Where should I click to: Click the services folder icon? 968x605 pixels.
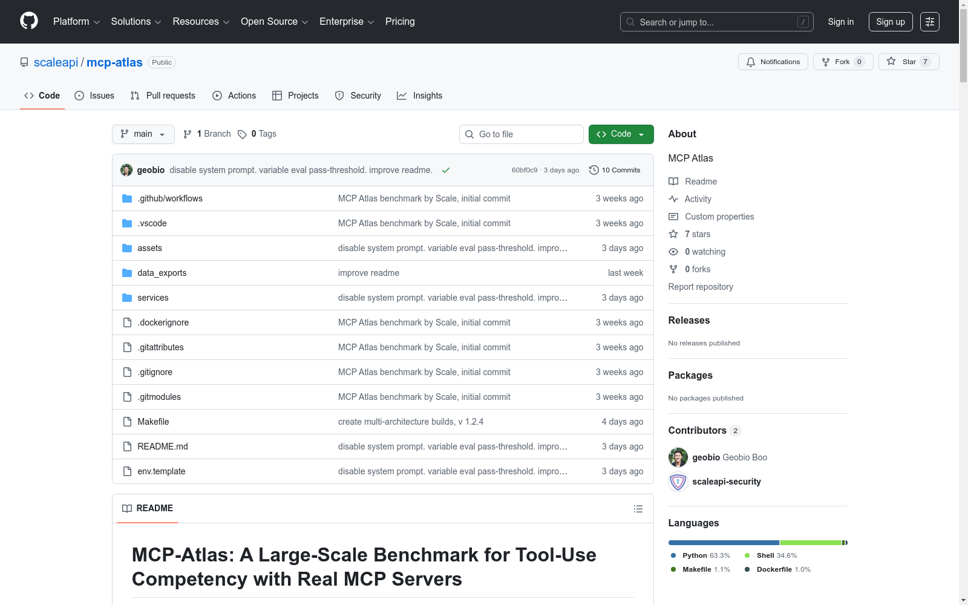click(127, 298)
